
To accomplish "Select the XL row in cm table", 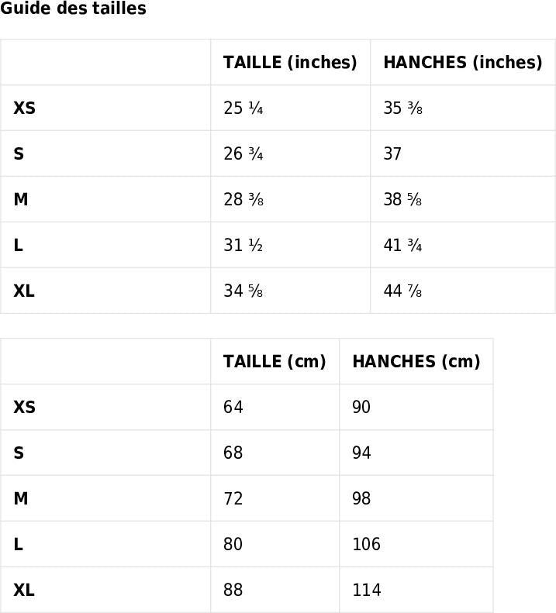I will tap(24, 590).
